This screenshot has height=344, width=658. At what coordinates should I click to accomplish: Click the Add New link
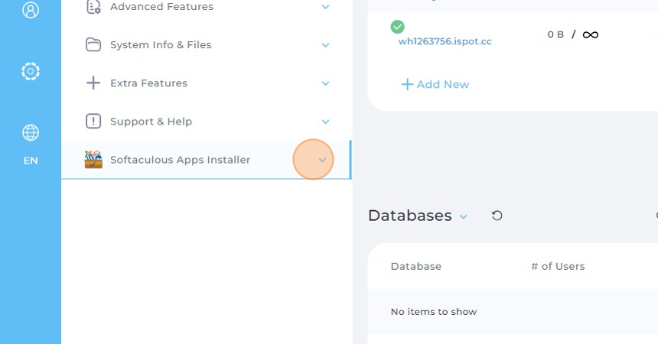coord(435,84)
